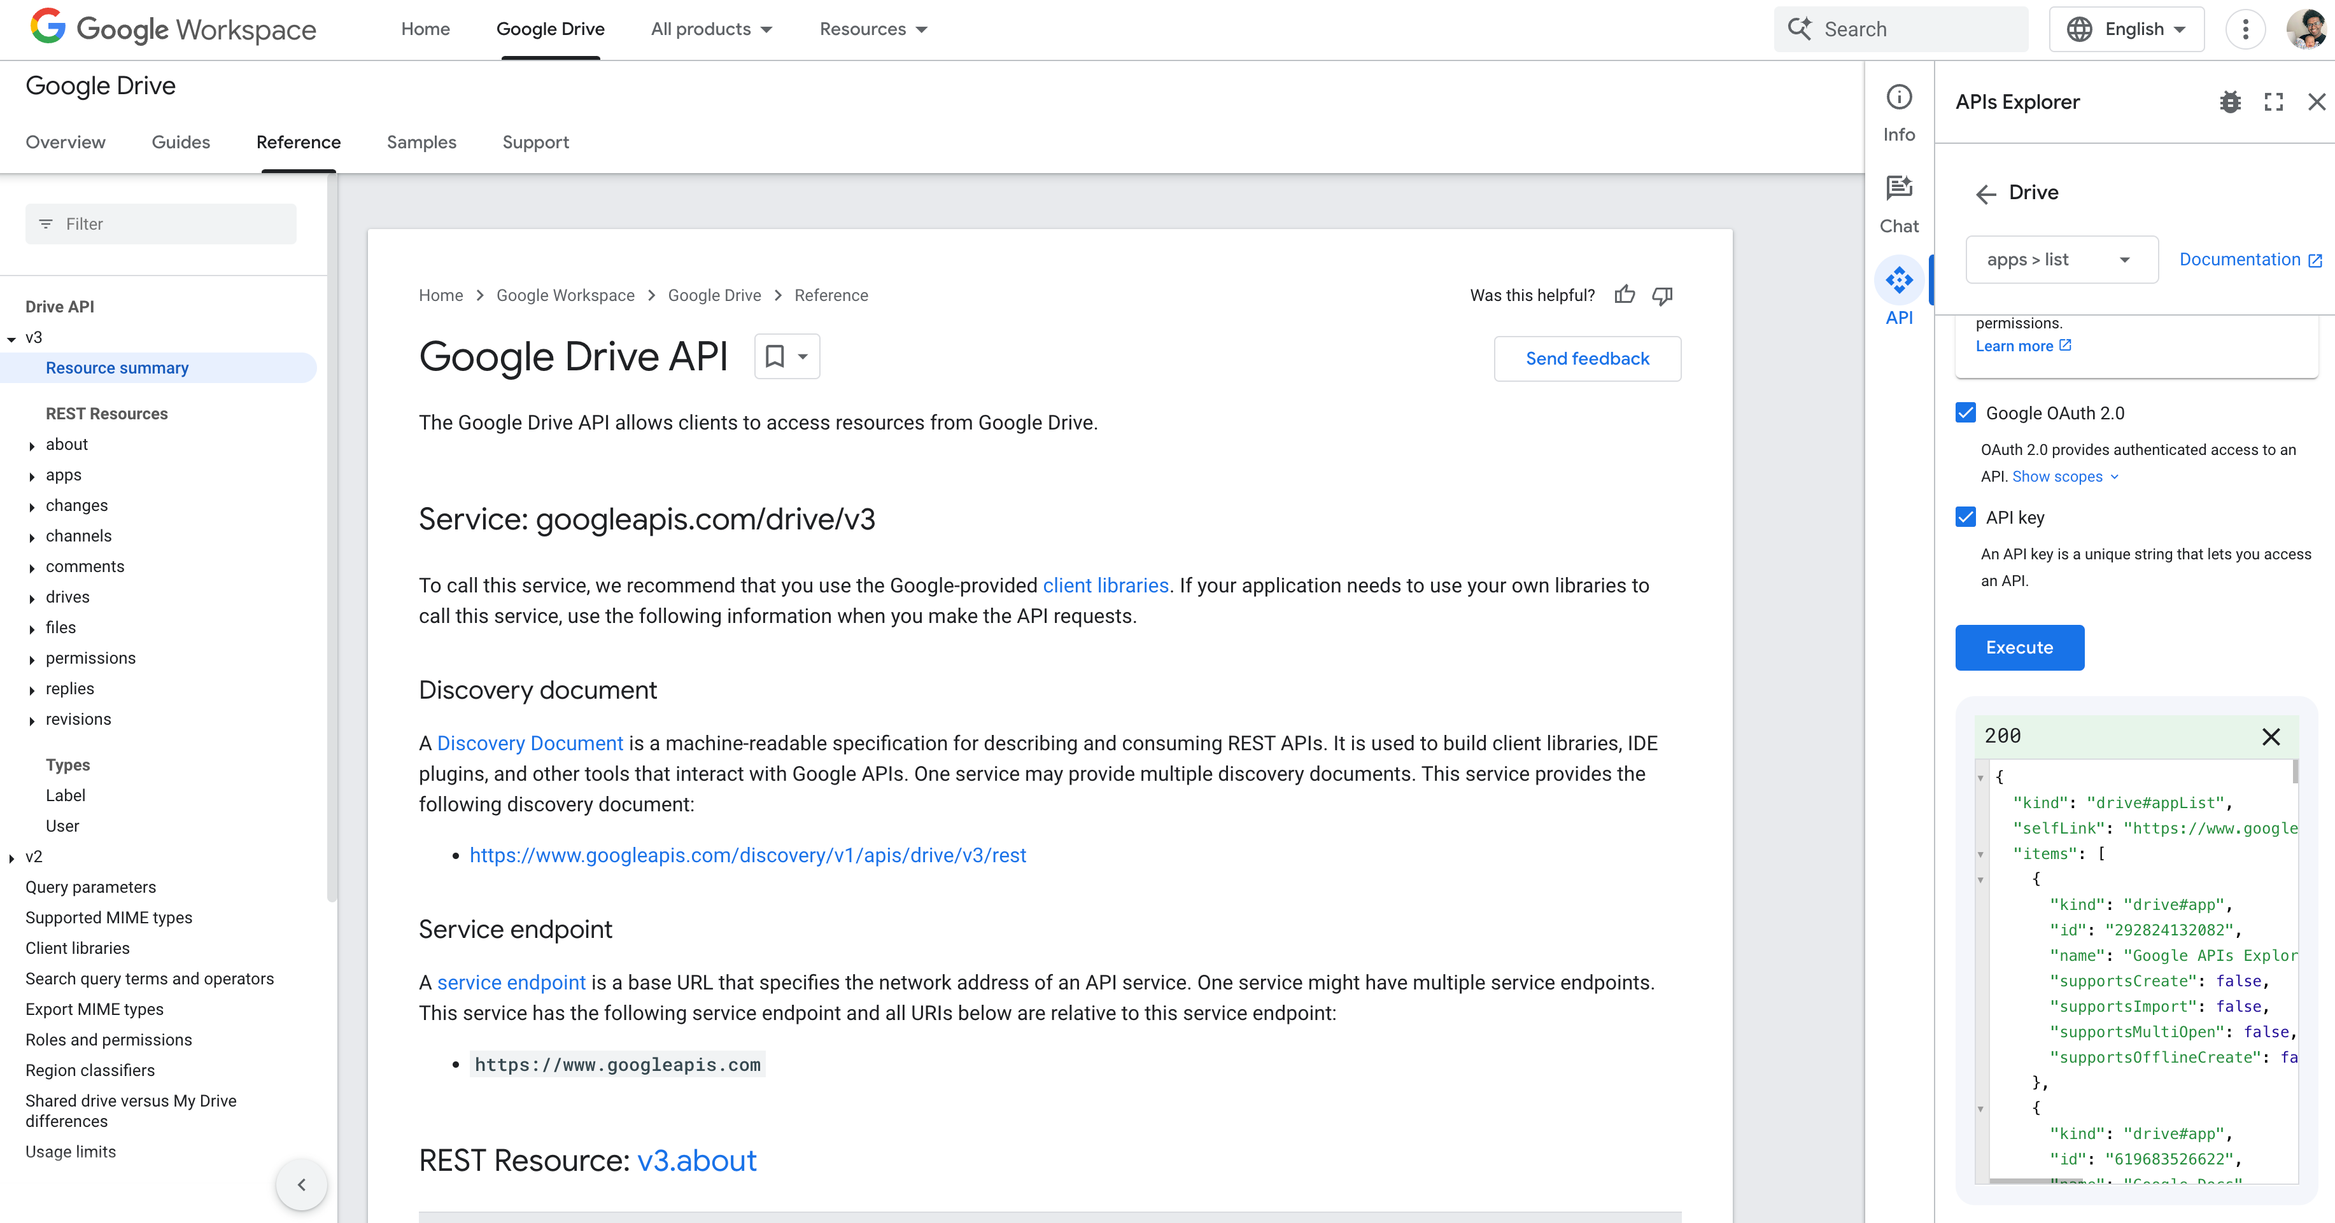
Task: Toggle fullscreen for APIs Explorer
Action: 2273,102
